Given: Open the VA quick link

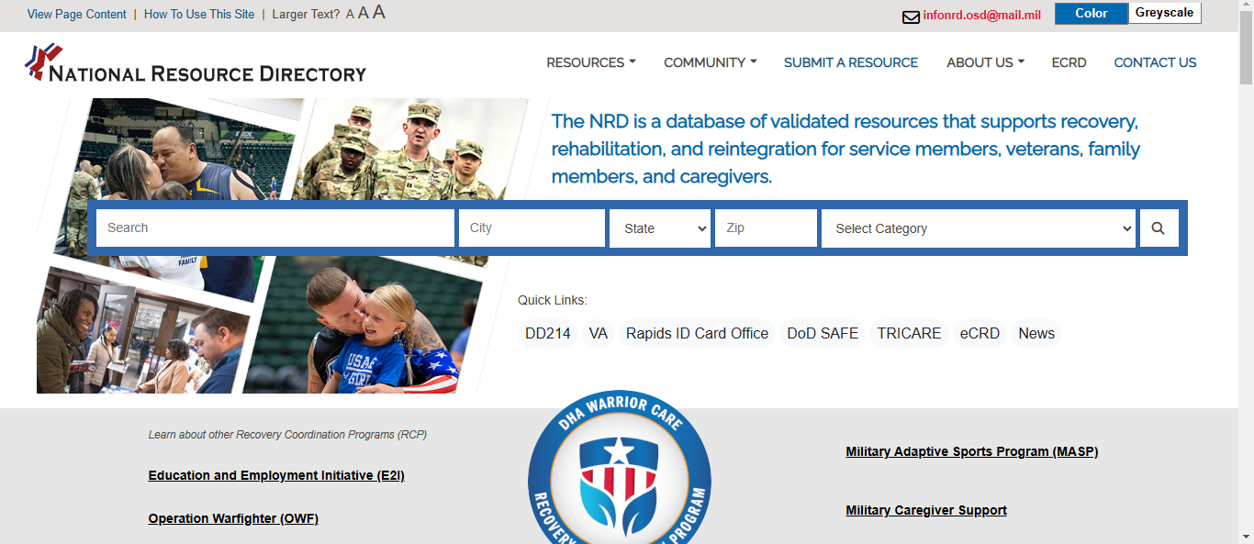Looking at the screenshot, I should (599, 334).
